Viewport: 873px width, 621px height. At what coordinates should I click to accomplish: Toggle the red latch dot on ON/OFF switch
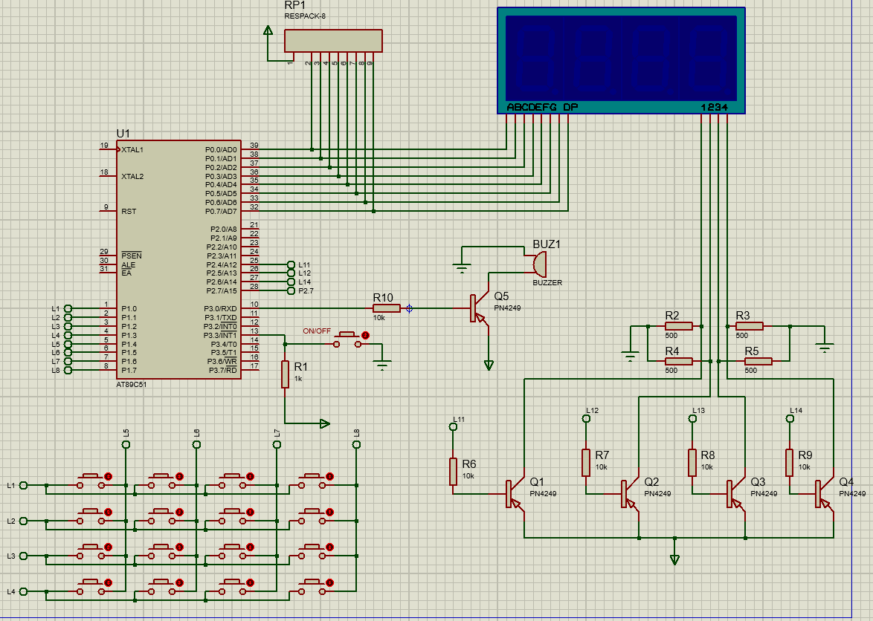point(364,336)
